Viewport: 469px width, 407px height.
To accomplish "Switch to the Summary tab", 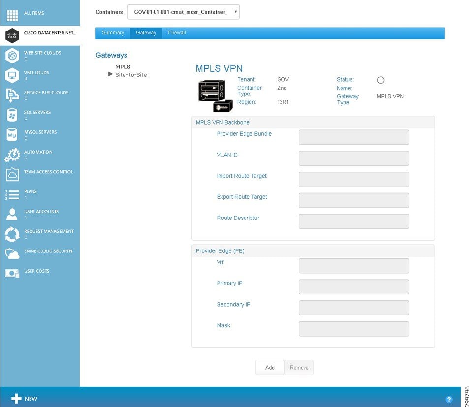I will (x=113, y=33).
